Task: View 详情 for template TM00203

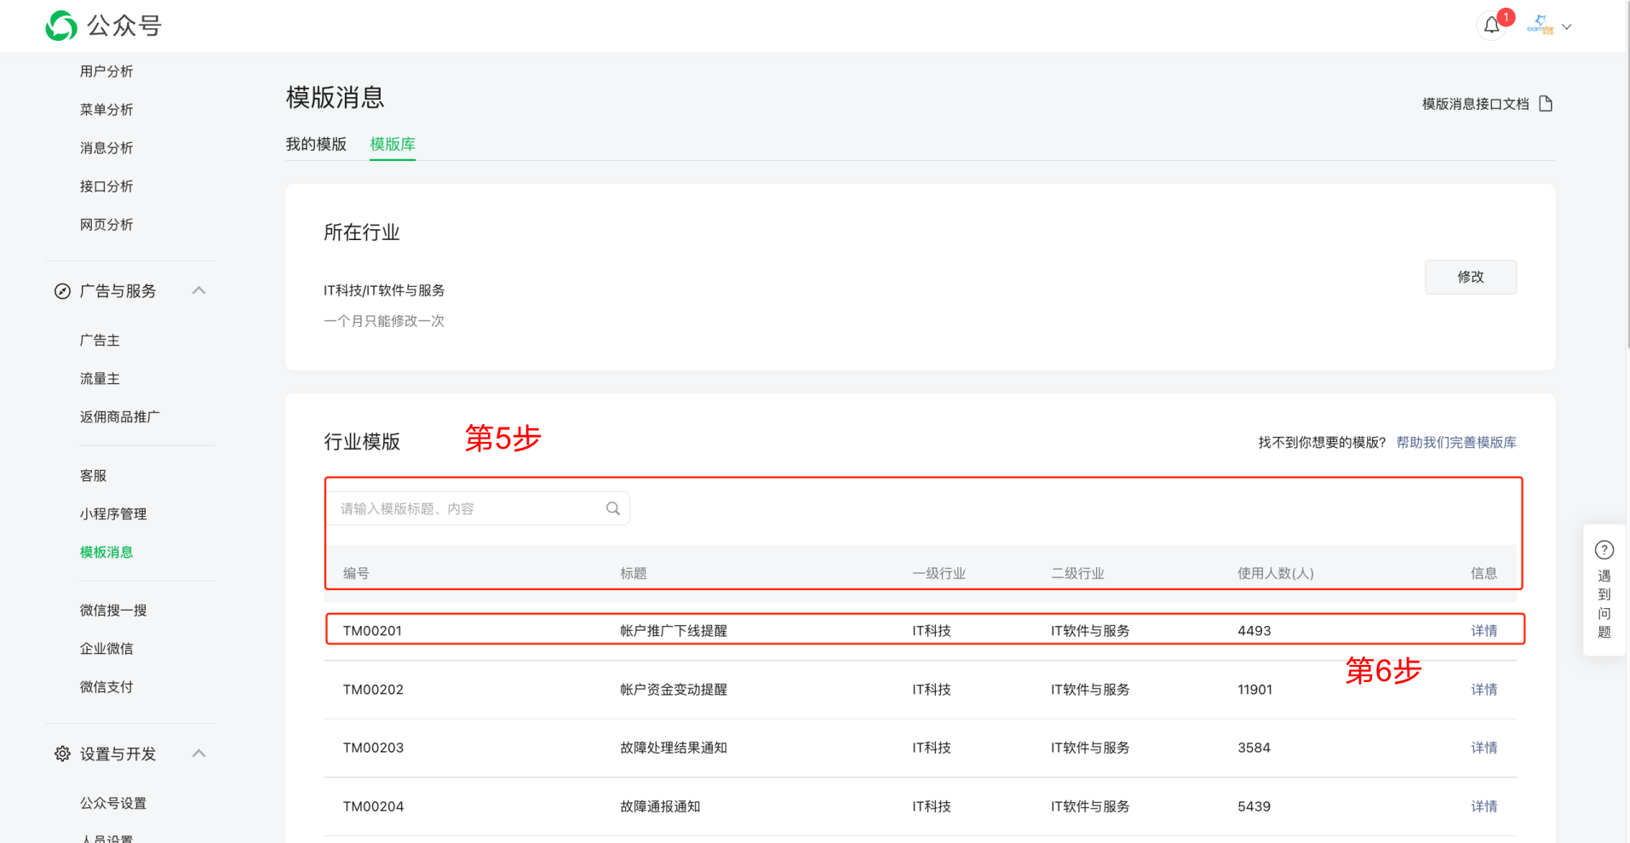Action: pos(1484,748)
